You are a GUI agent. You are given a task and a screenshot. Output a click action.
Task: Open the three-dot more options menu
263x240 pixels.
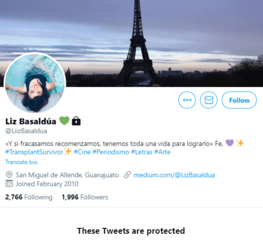[x=187, y=100]
